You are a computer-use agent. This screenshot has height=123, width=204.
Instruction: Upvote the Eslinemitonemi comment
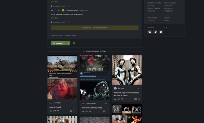pyautogui.click(x=52, y=10)
